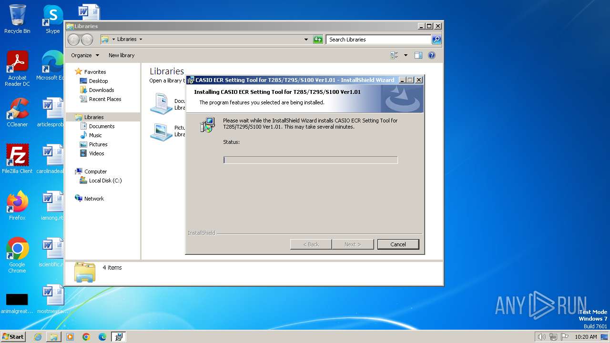Open the Firefox desktop shortcut
Viewport: 610px width, 343px height.
pyautogui.click(x=17, y=206)
